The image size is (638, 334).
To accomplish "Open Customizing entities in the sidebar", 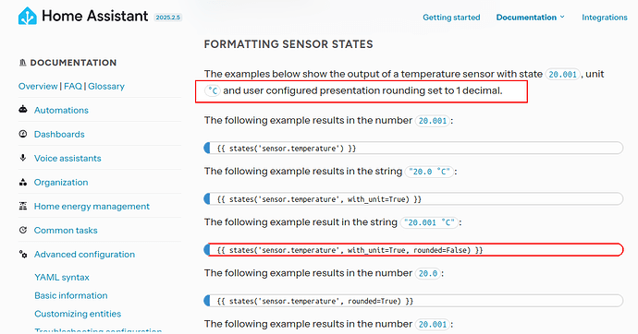I will (78, 314).
